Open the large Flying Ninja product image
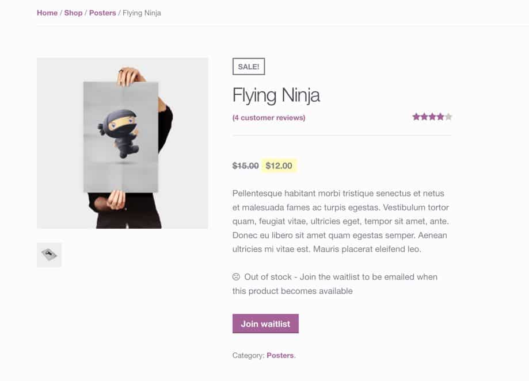529x381 pixels. pyautogui.click(x=122, y=143)
